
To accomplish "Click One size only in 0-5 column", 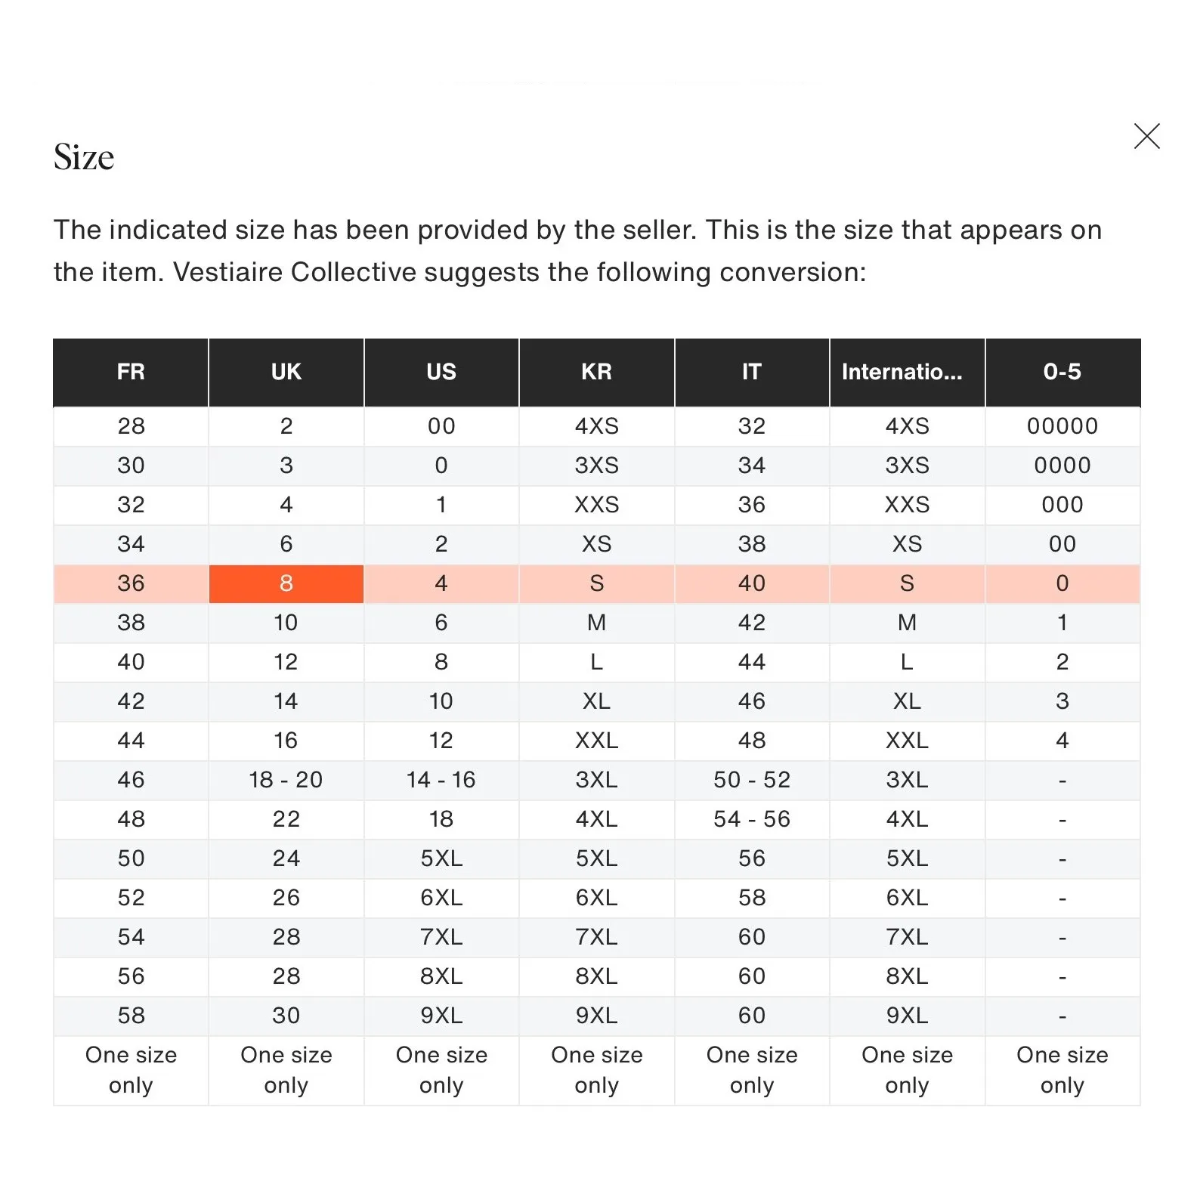I will click(1062, 1070).
